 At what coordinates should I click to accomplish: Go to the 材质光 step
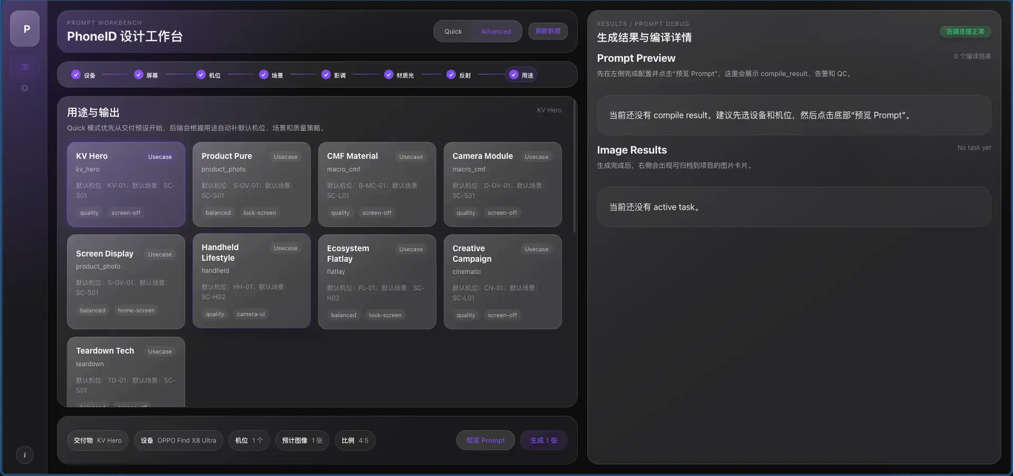[x=399, y=75]
